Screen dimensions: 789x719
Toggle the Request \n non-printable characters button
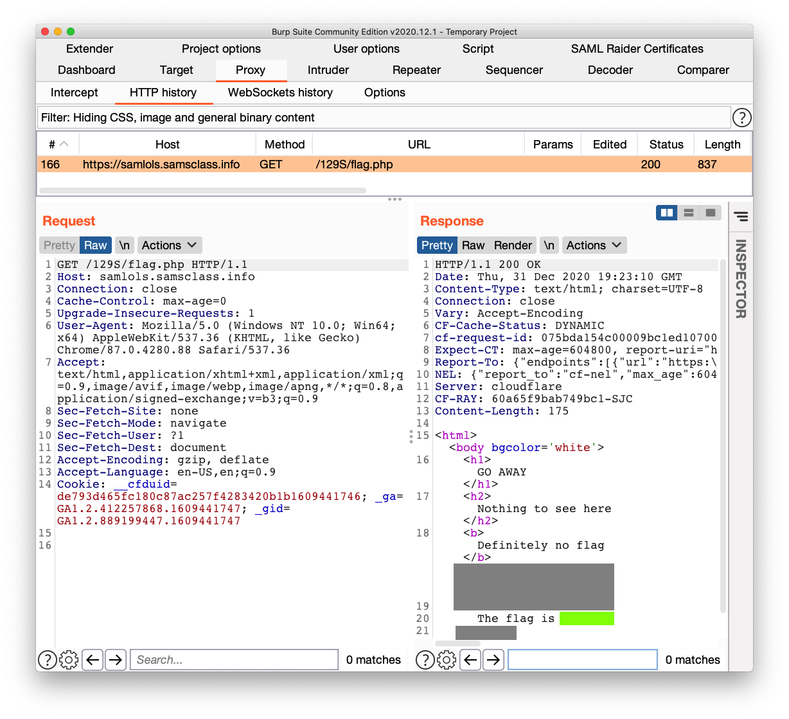coord(125,245)
